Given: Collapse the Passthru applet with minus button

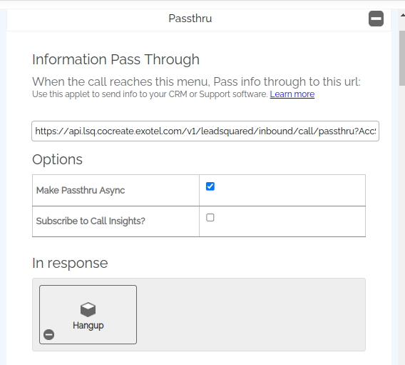Looking at the screenshot, I should pyautogui.click(x=376, y=19).
